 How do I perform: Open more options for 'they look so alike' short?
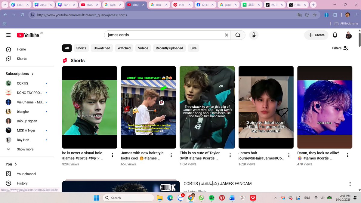click(348, 155)
